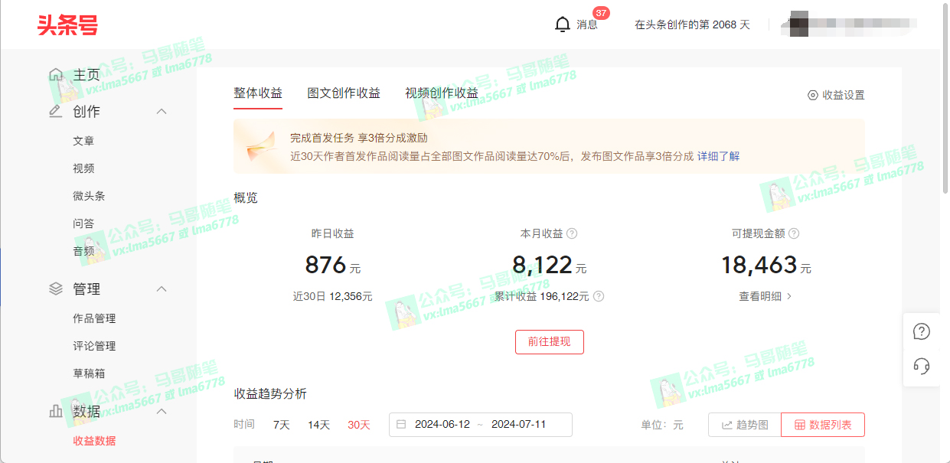Switch to the 图文创作收益 tab
Screen dimensions: 950x463
(344, 92)
